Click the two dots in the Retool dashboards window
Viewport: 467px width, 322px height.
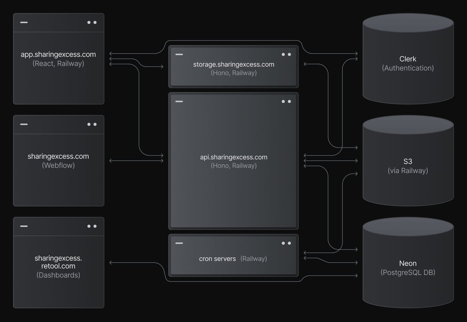click(92, 226)
